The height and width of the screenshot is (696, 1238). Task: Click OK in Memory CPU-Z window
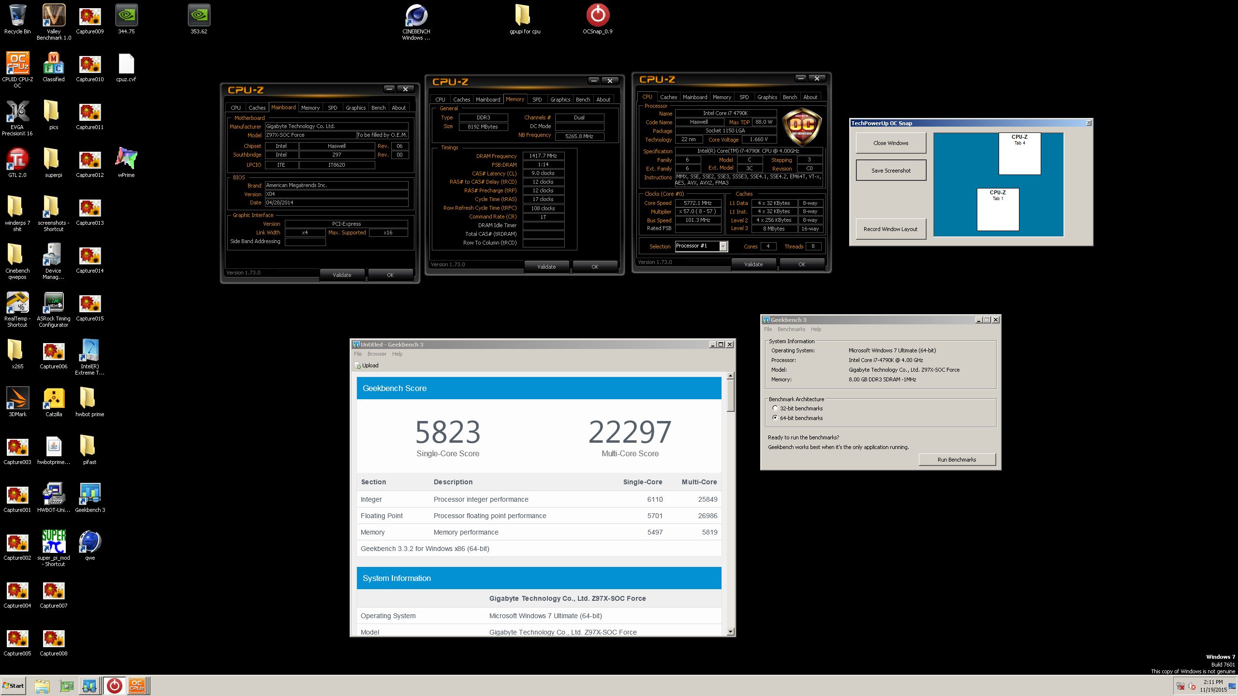(595, 267)
